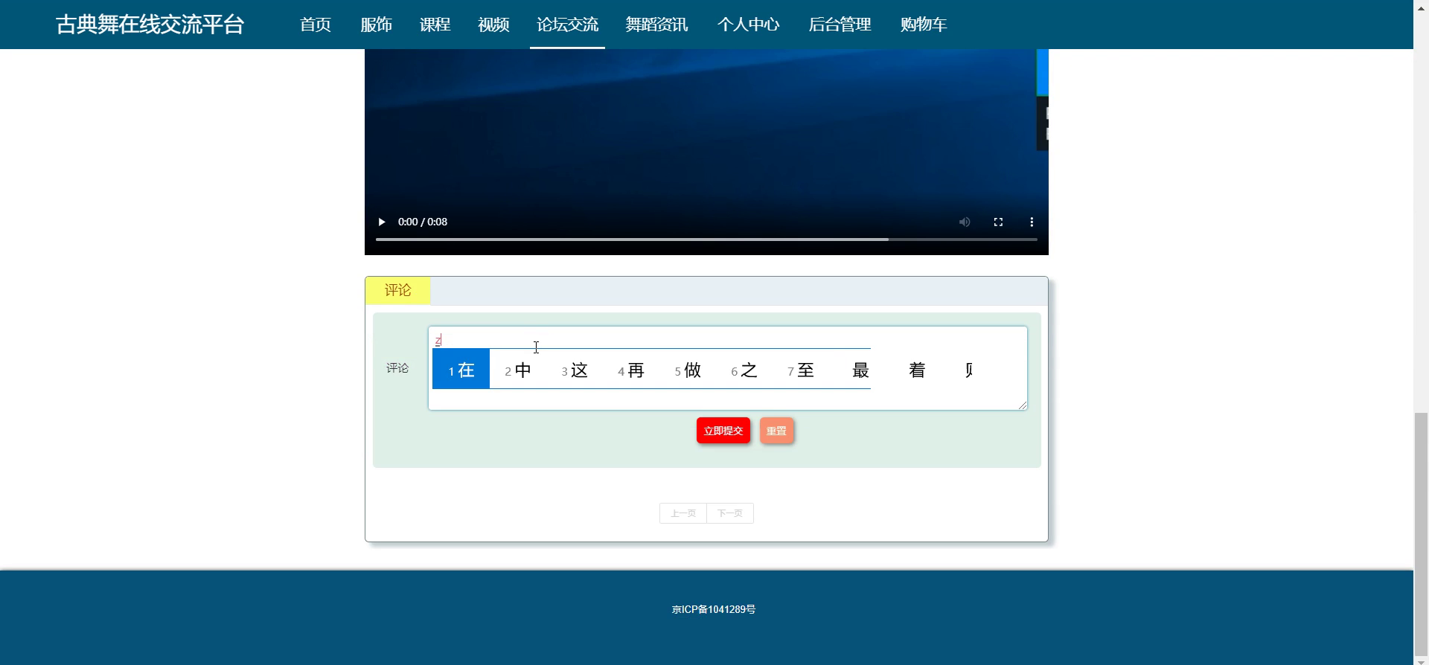Click the 重置 reset button
Image resolution: width=1429 pixels, height=665 pixels.
(x=776, y=431)
